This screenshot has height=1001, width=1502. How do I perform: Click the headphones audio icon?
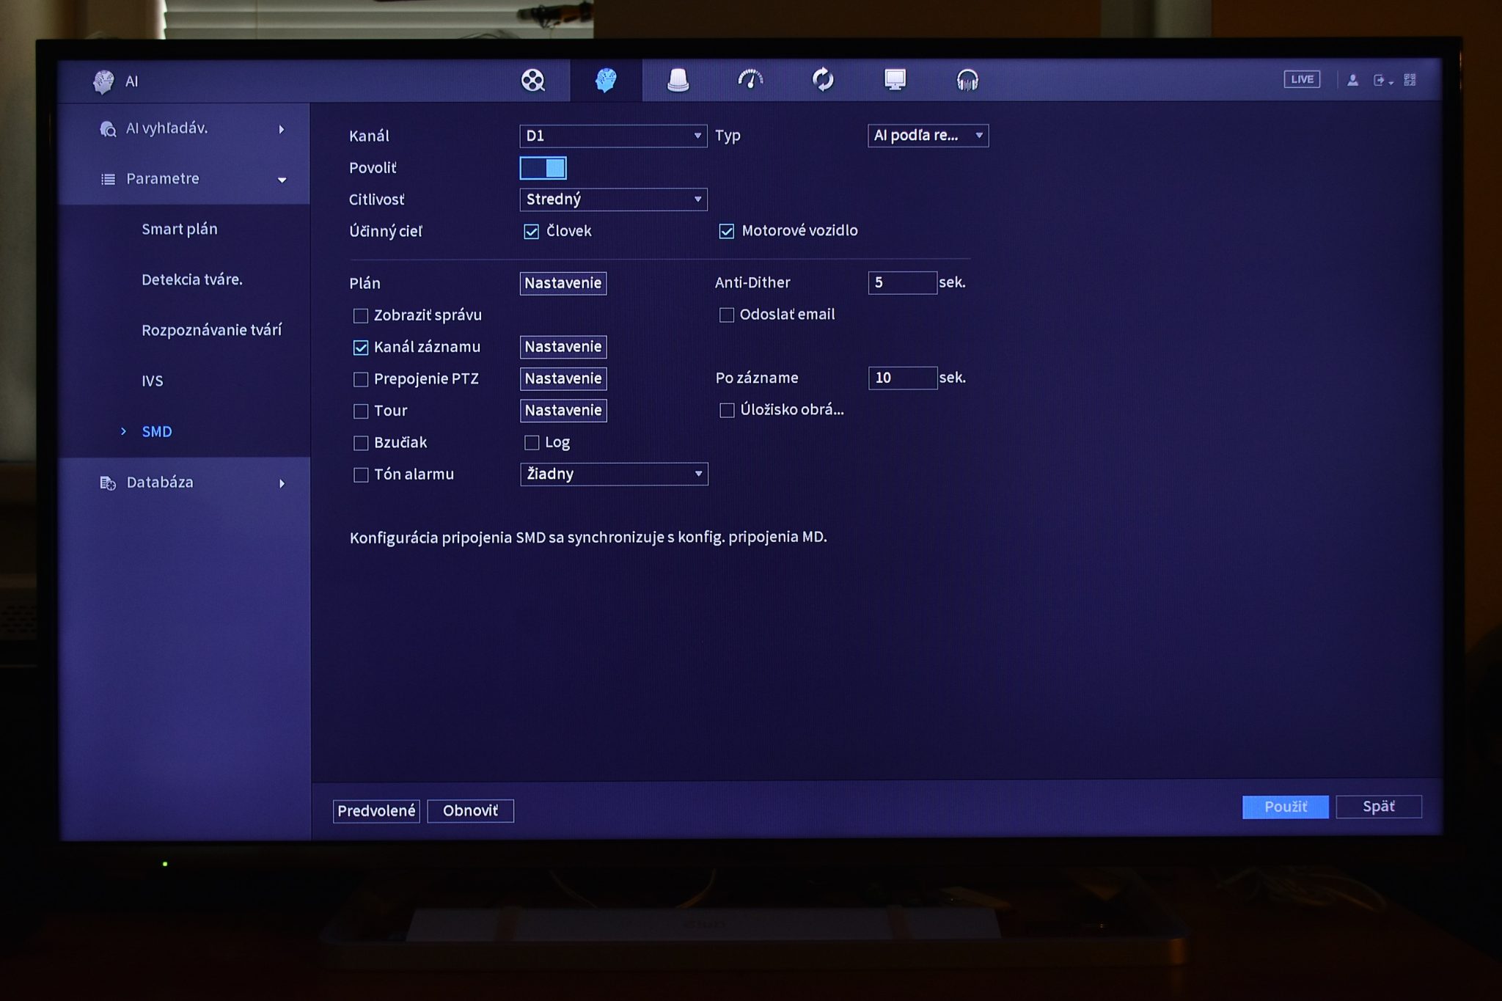tap(967, 80)
